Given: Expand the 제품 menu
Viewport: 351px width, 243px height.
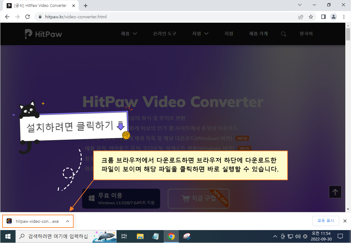Looking at the screenshot, I should click(x=129, y=33).
